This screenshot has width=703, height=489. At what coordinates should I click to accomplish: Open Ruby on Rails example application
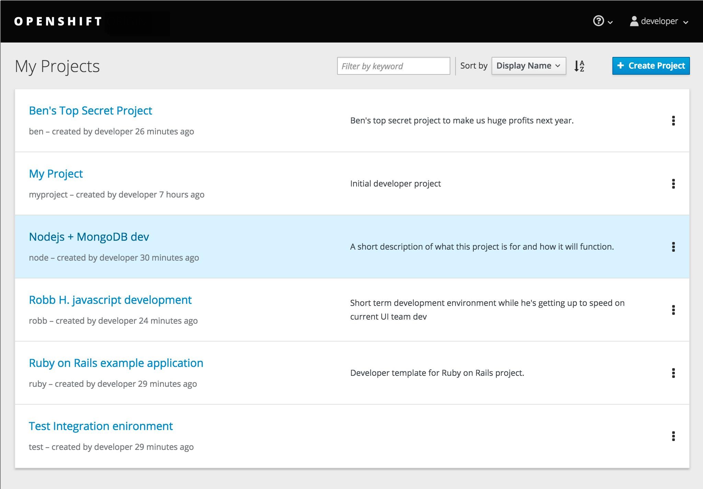(116, 363)
